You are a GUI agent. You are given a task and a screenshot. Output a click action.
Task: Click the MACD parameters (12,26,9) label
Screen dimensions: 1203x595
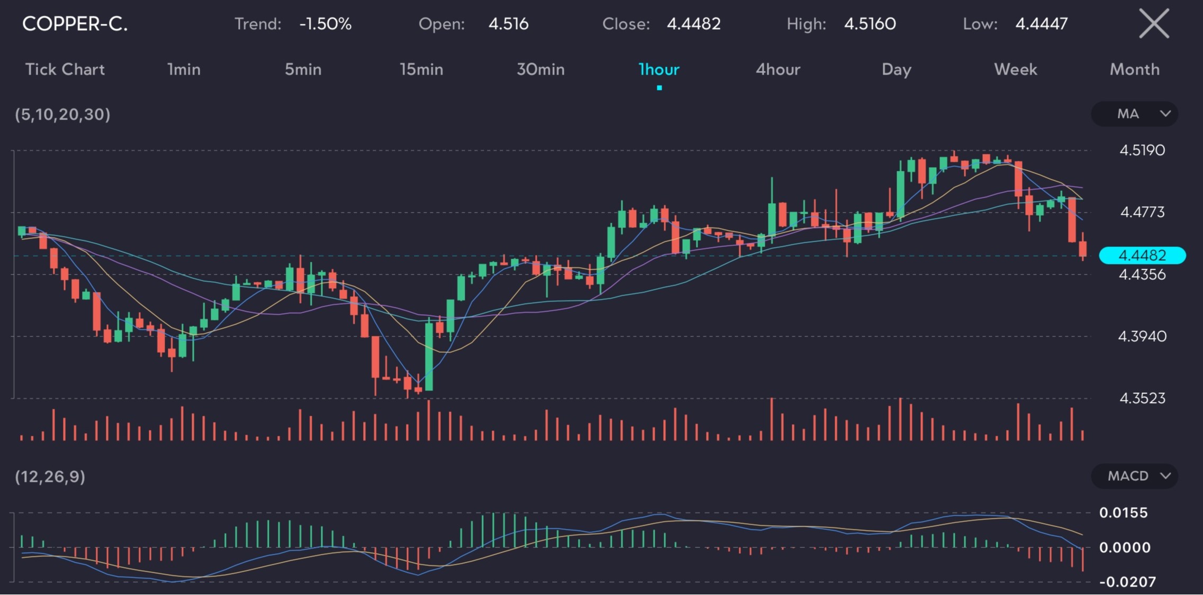point(50,477)
